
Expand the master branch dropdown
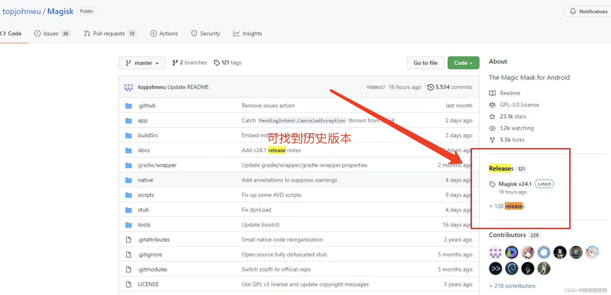click(142, 63)
